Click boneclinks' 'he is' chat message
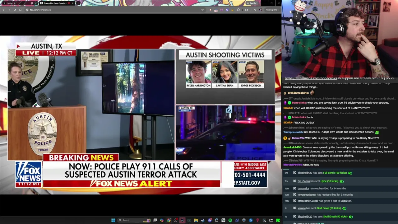 (x=298, y=117)
